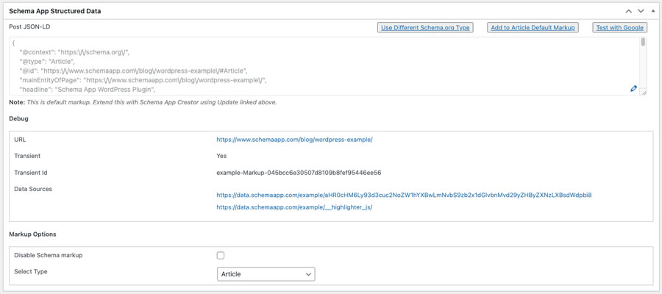Open the Select Type dropdown showing Article
The width and height of the screenshot is (662, 294).
click(266, 274)
